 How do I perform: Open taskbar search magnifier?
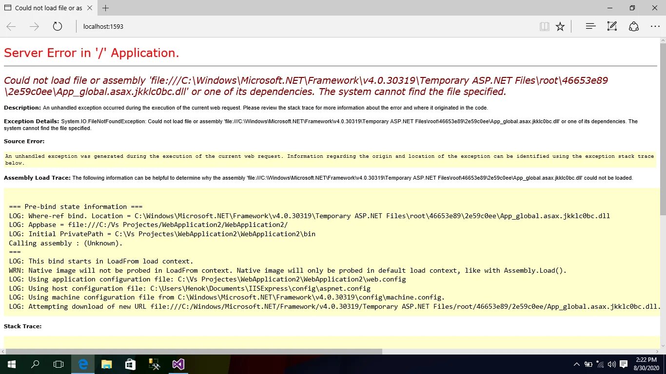[35, 364]
